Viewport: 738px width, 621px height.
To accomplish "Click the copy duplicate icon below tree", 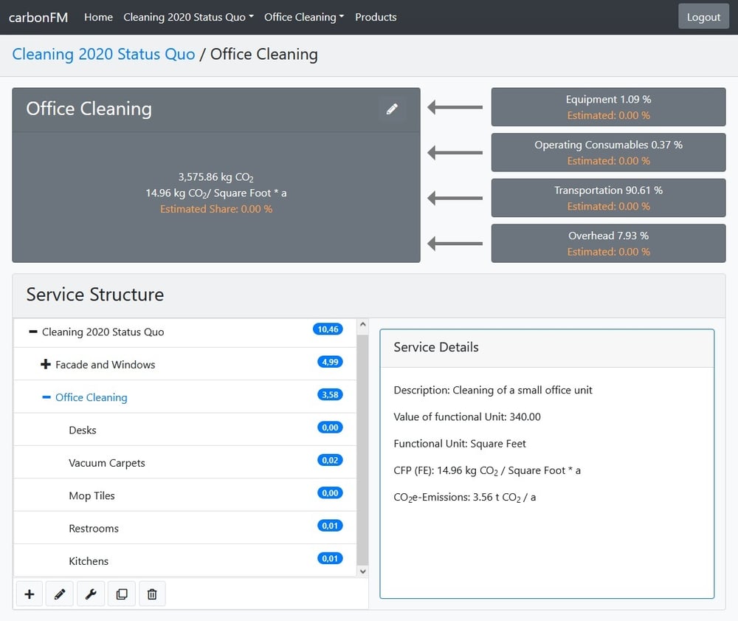I will click(x=122, y=594).
